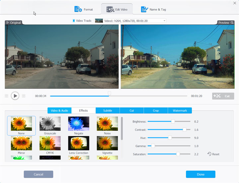Adjust the Saturation slider handle
239x183 pixels.
pyautogui.click(x=178, y=154)
